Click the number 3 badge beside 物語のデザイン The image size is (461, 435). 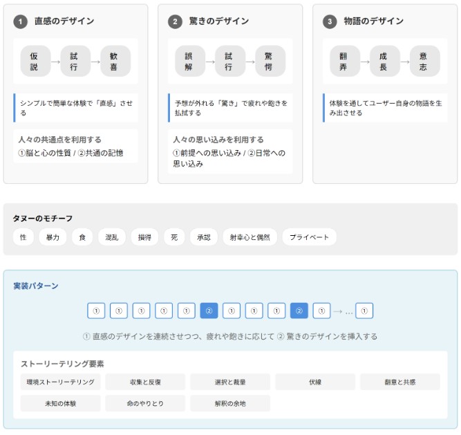[x=330, y=21]
